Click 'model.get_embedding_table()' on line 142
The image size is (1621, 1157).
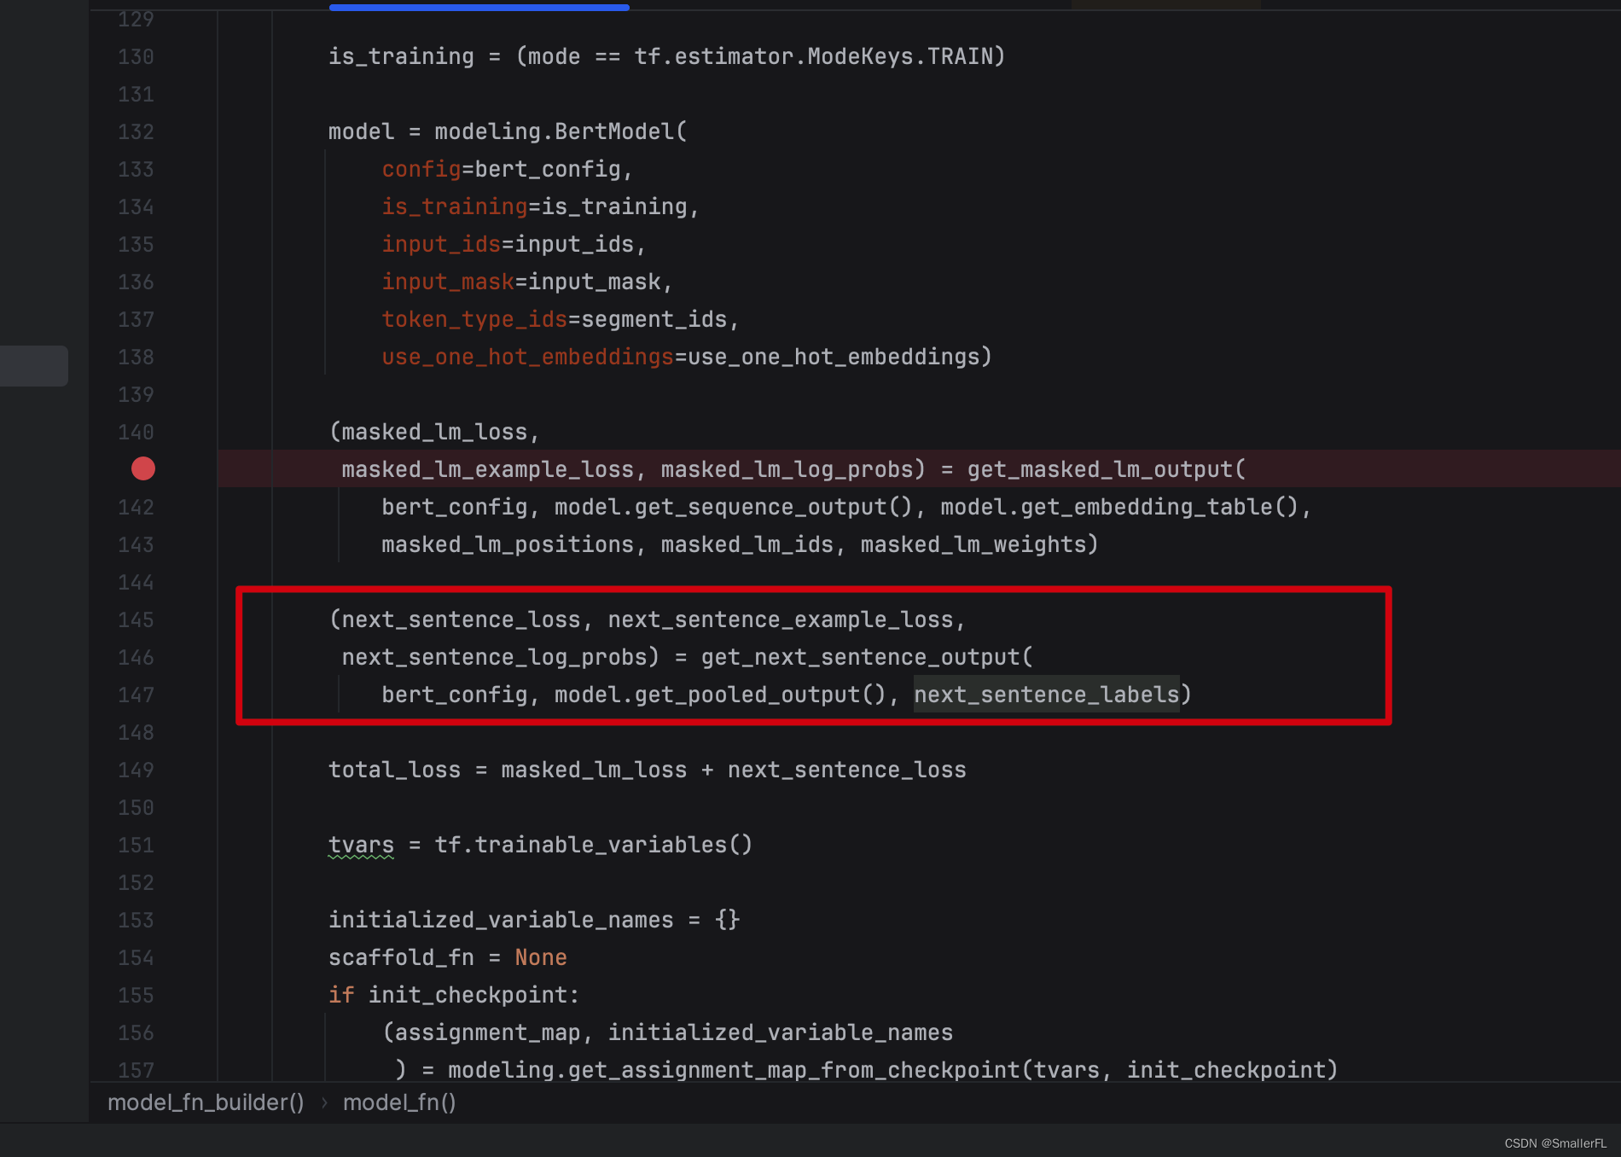[x=1119, y=507]
